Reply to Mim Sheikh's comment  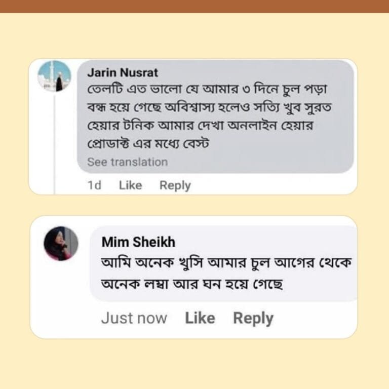(x=253, y=318)
